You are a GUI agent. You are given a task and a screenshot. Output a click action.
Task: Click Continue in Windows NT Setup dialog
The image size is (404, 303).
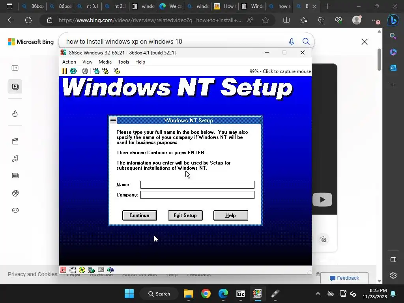[139, 215]
